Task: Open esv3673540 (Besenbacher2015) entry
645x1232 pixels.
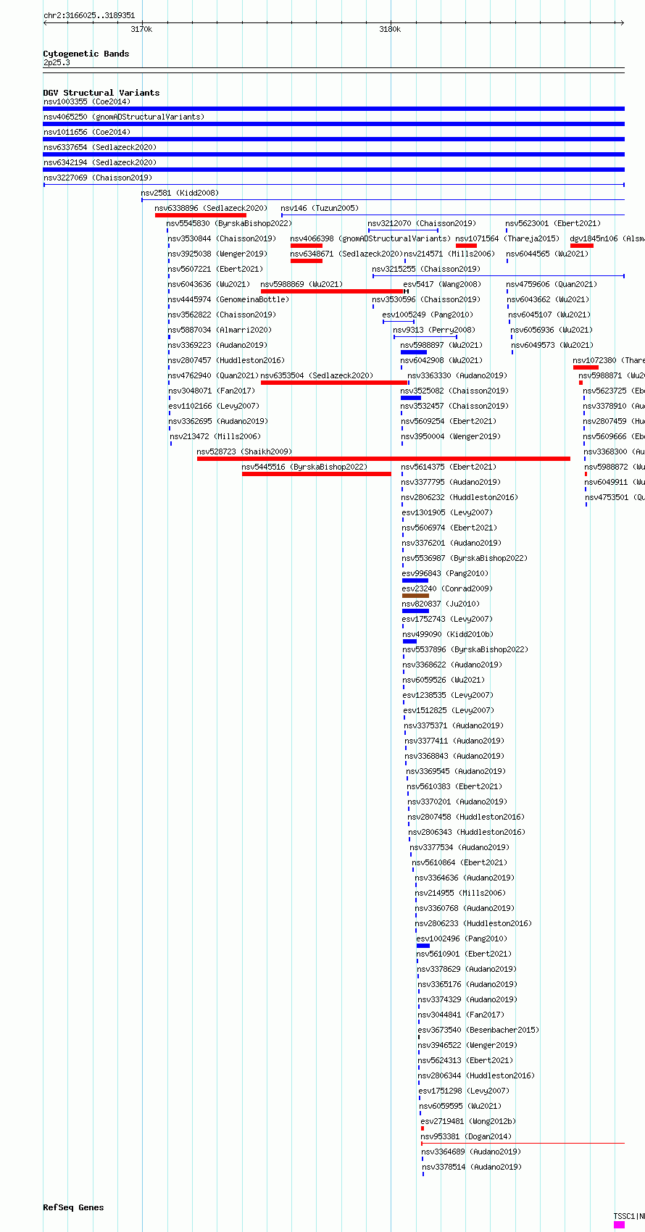Action: (478, 1030)
